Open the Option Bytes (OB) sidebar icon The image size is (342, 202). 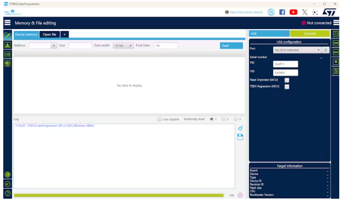[x=8, y=54]
